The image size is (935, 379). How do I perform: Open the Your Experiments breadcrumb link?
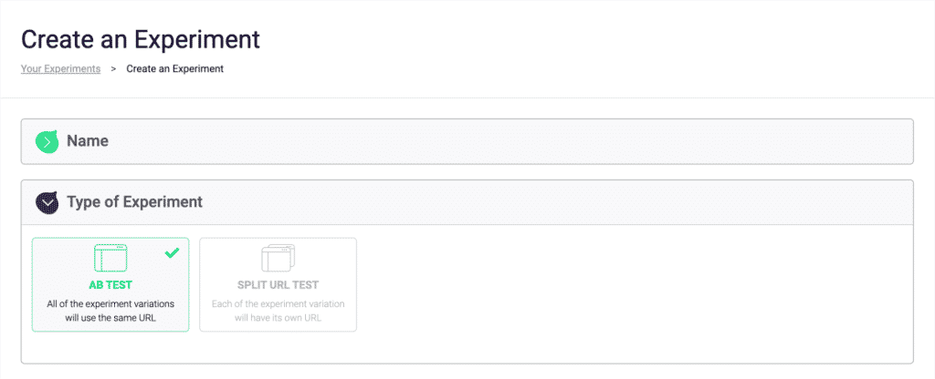pyautogui.click(x=60, y=69)
